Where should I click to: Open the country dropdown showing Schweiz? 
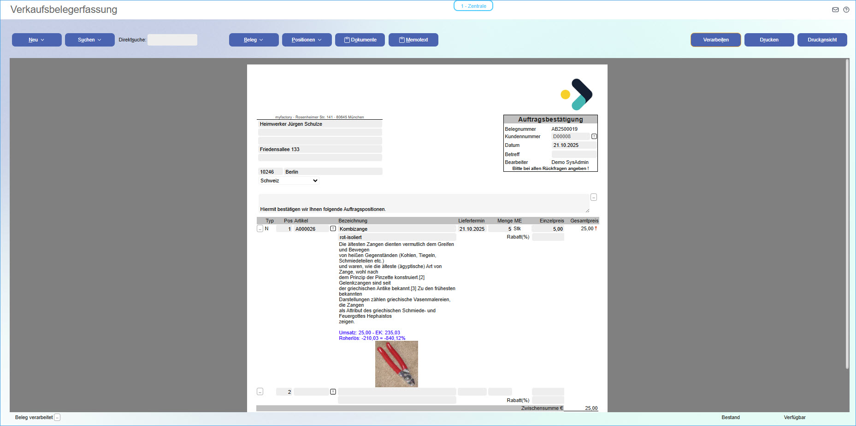pos(289,181)
